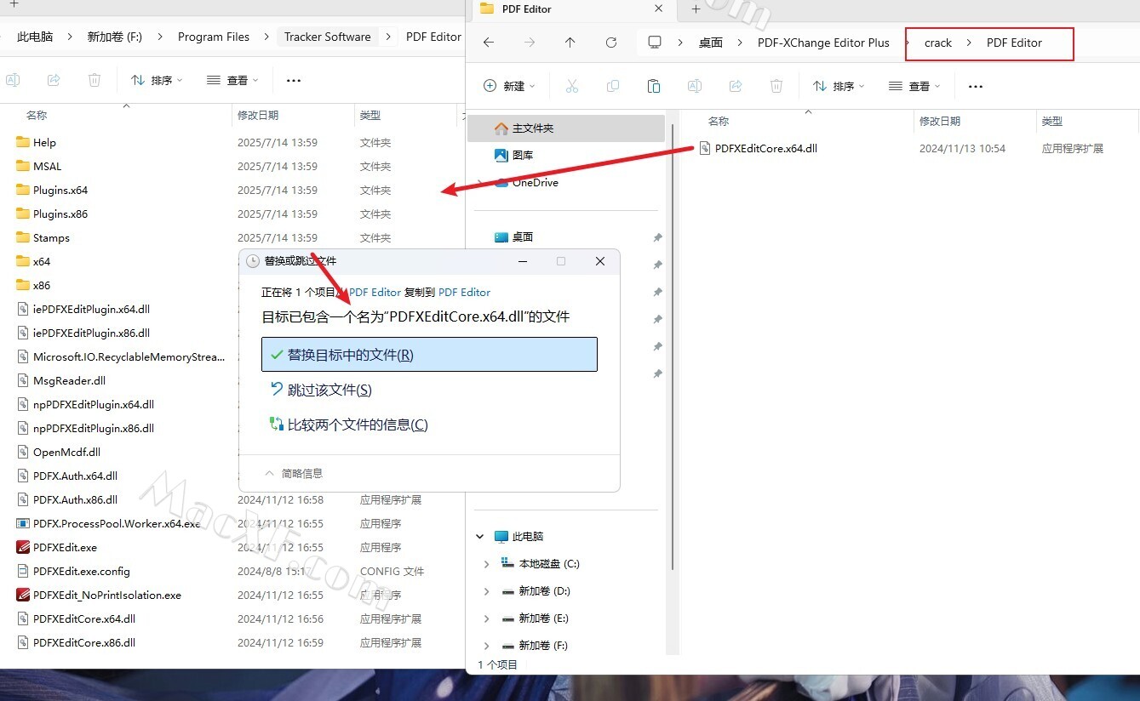Close the PDF Editor tab
Screen dimensions: 1140x701
click(658, 9)
